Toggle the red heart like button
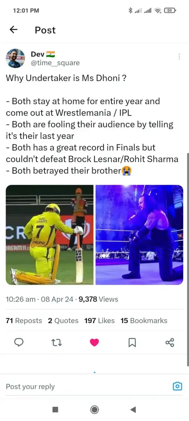This screenshot has width=189, height=421. 94,342
